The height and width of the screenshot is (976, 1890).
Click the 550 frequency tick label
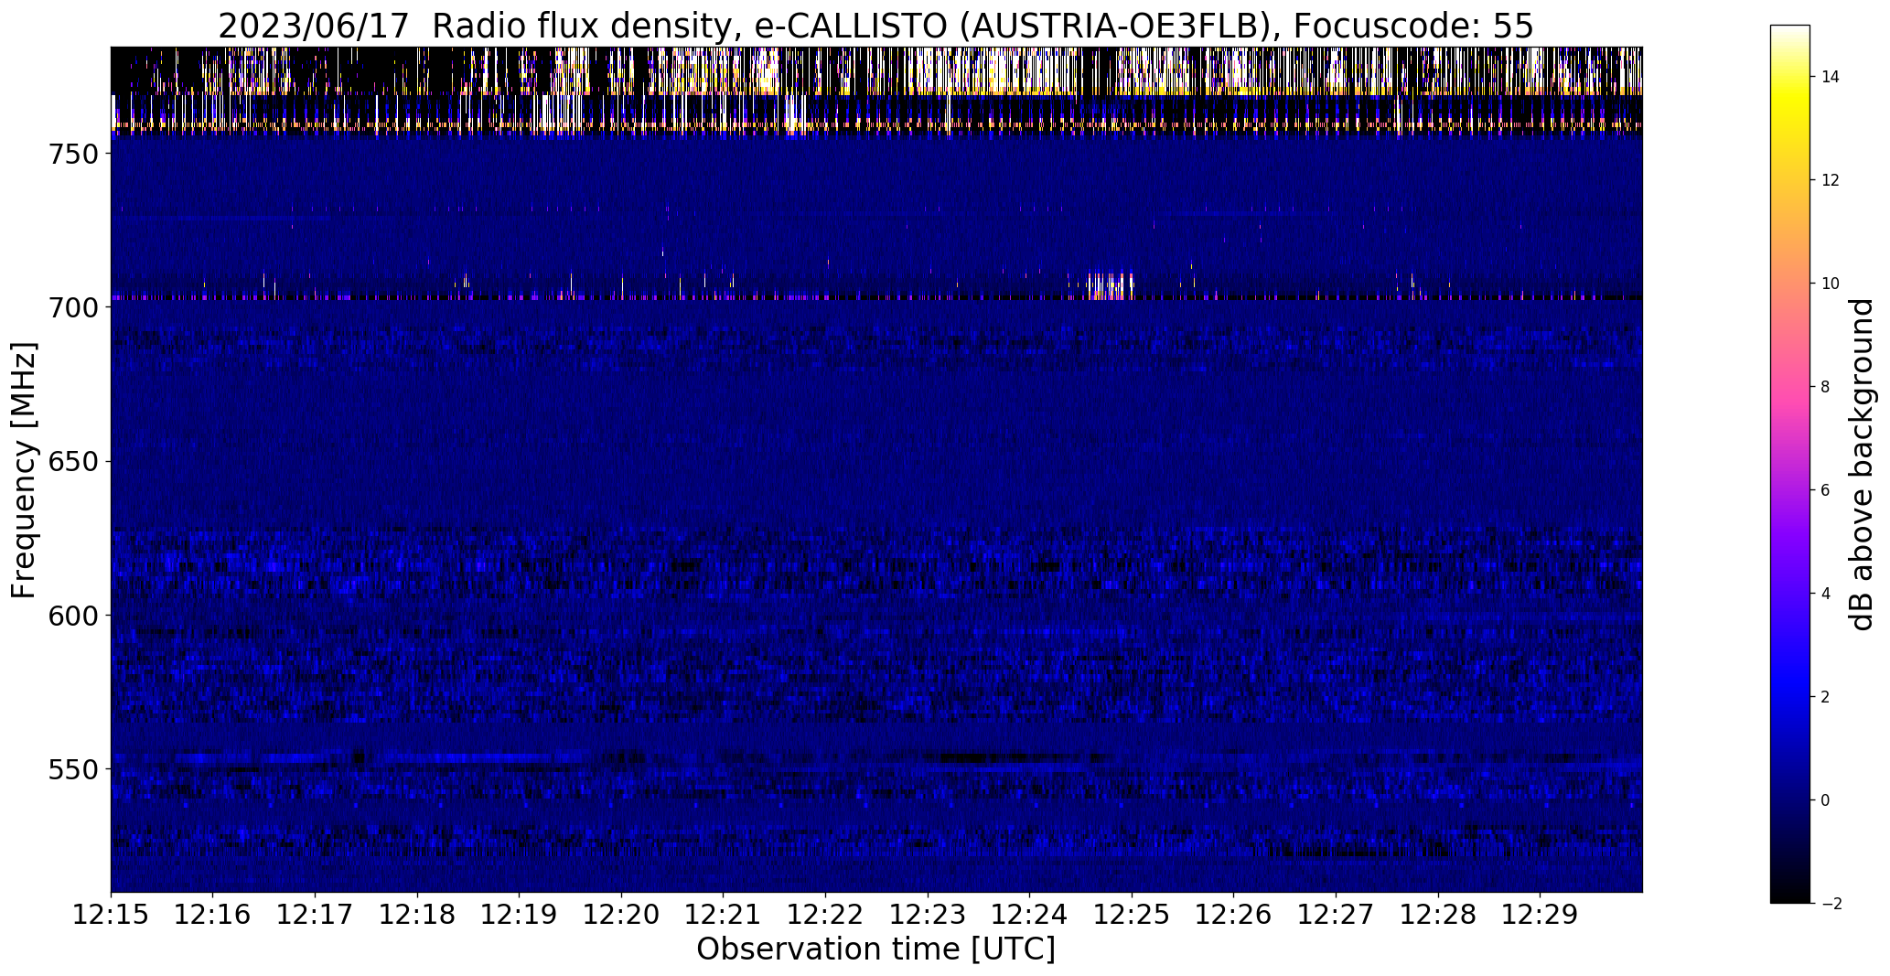[x=72, y=768]
